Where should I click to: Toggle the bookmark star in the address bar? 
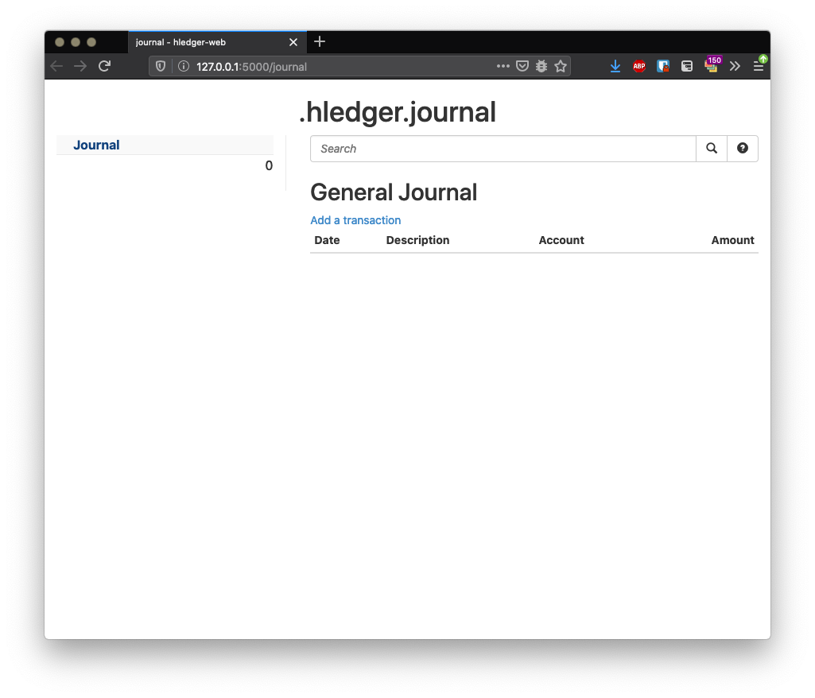[x=561, y=66]
